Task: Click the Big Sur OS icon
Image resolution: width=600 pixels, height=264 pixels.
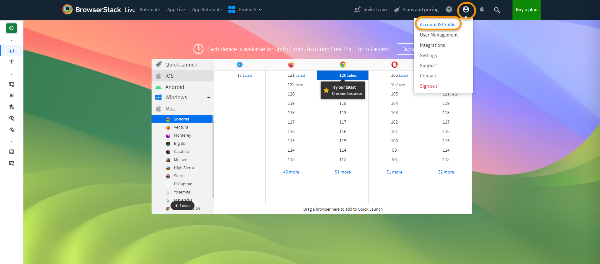Action: (168, 144)
